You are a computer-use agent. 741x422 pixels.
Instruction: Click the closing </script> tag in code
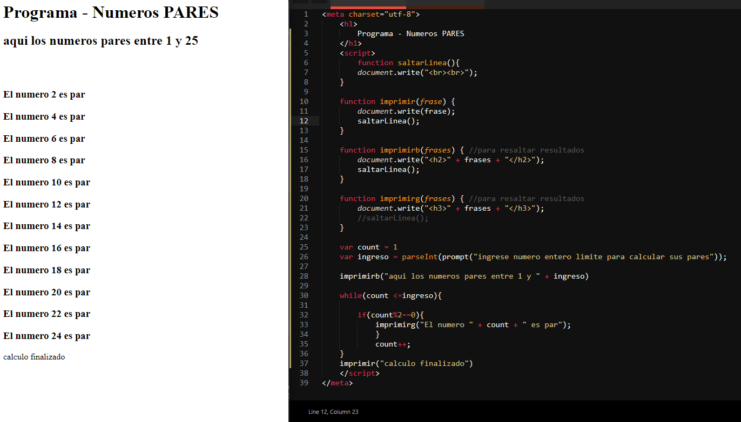click(360, 373)
